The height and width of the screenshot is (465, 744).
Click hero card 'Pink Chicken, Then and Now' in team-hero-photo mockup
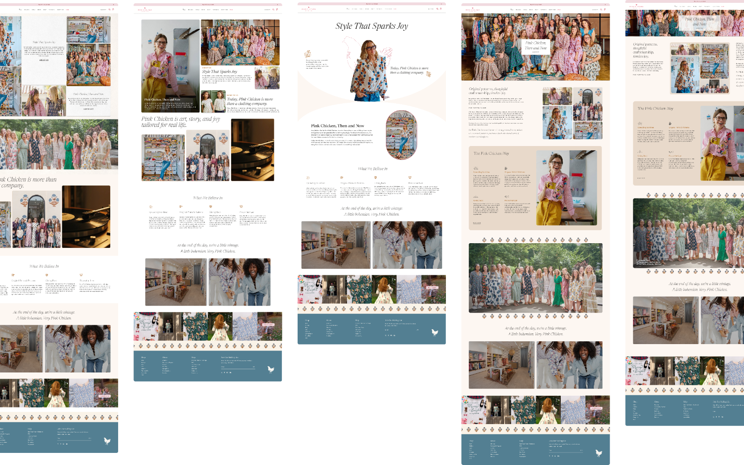(x=536, y=46)
